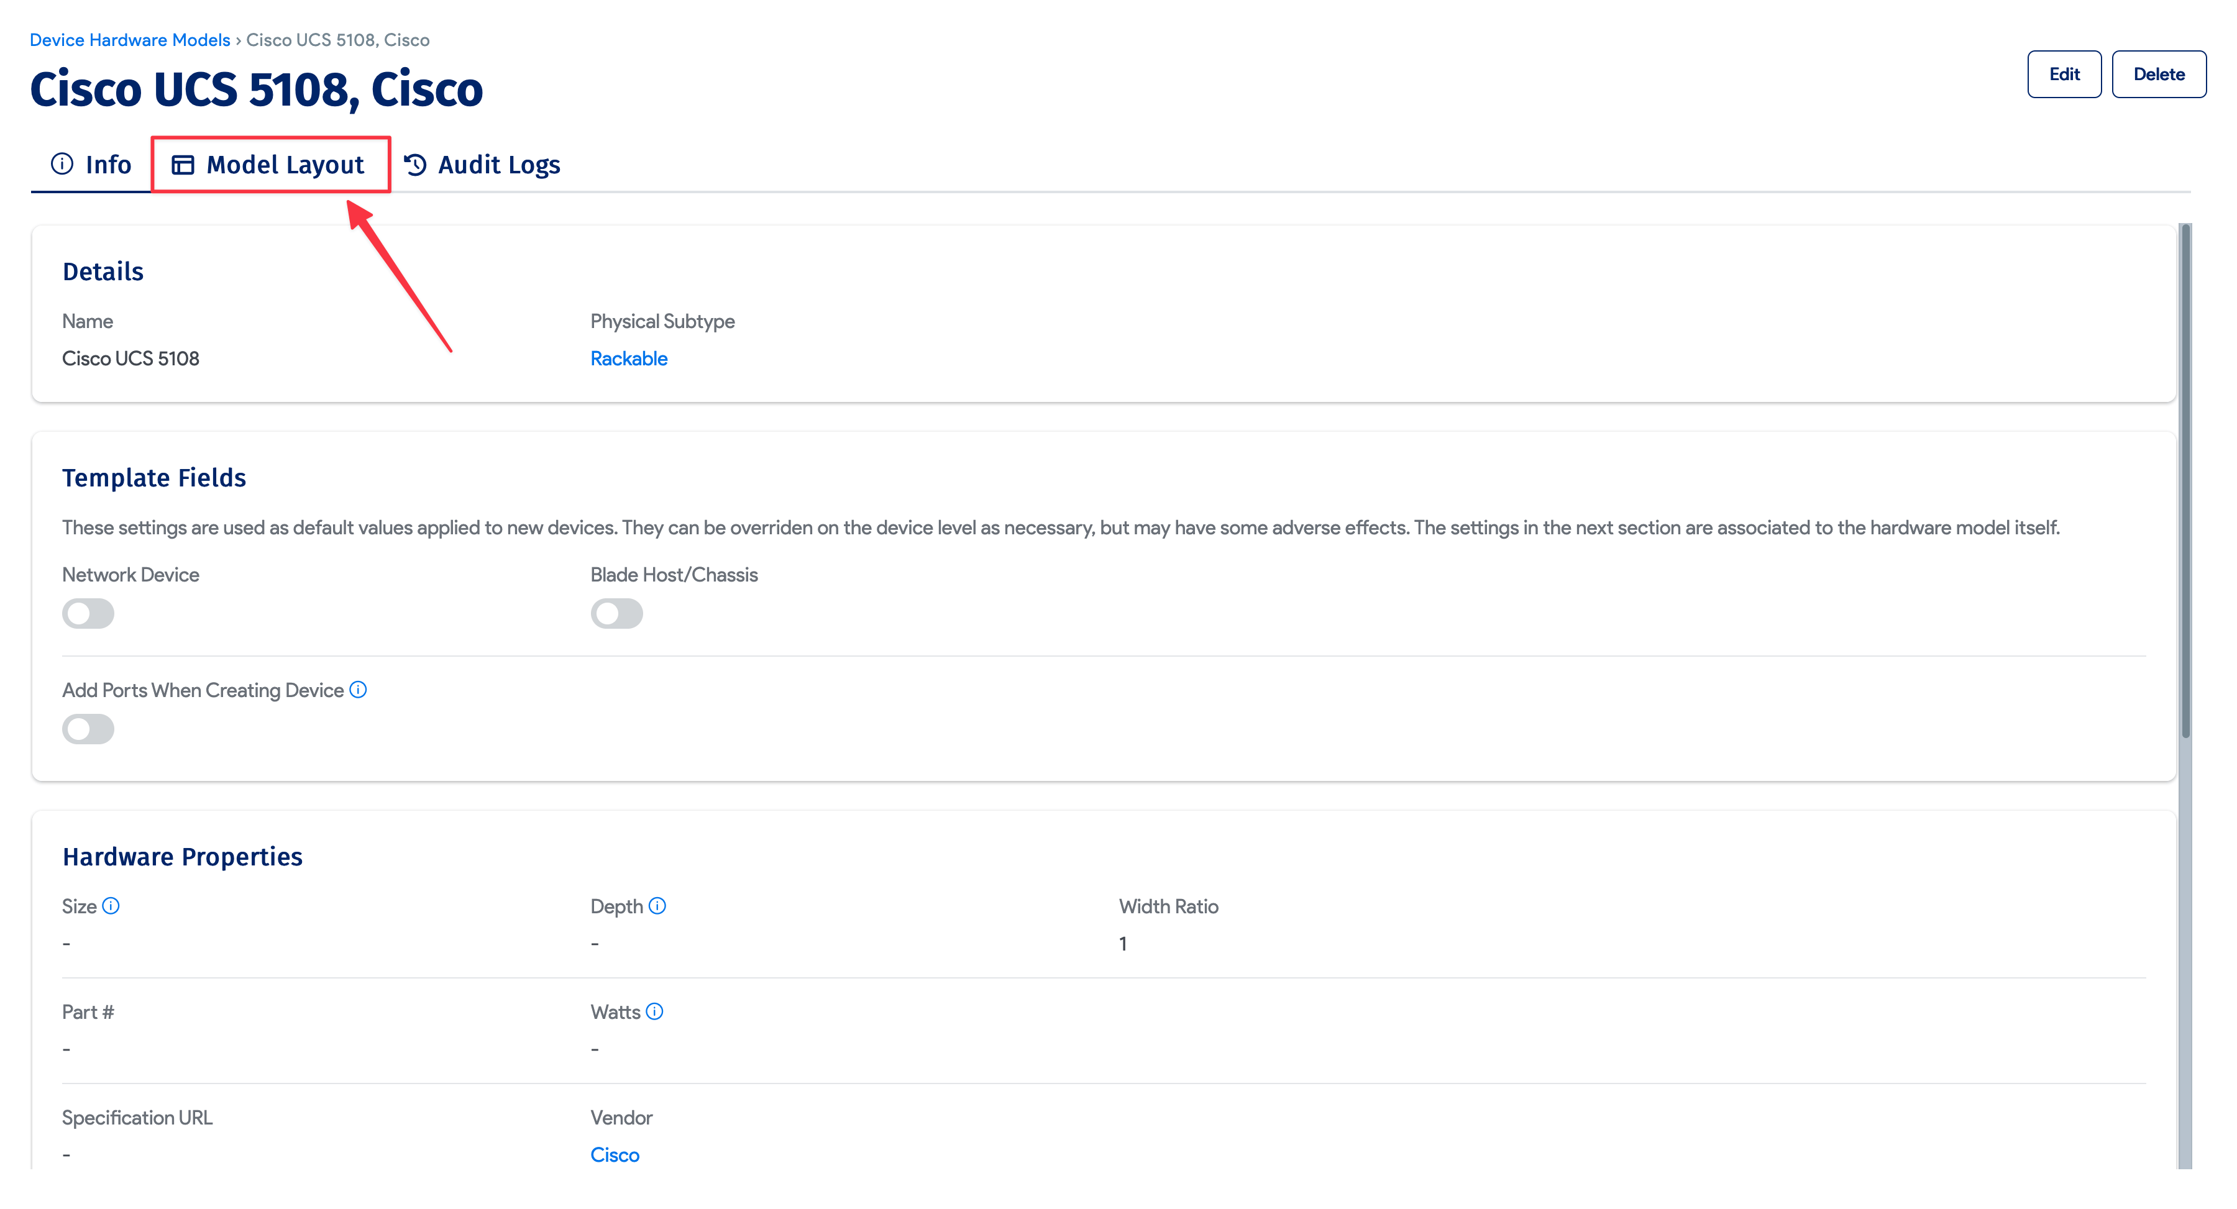The width and height of the screenshot is (2237, 1209).
Task: Click the Info tab circle icon
Action: click(x=62, y=164)
